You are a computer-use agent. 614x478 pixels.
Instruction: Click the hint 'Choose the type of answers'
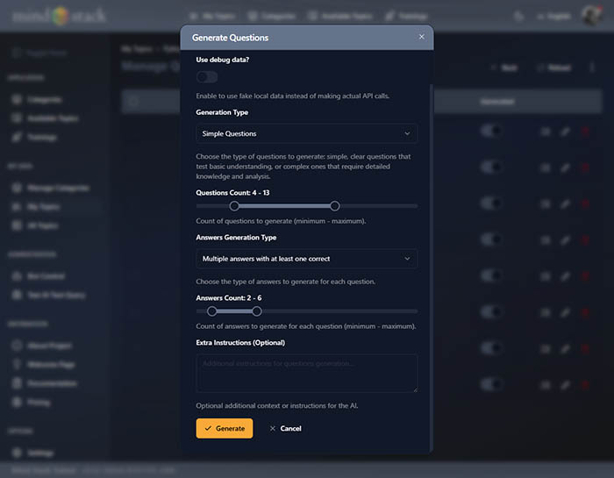(x=285, y=282)
